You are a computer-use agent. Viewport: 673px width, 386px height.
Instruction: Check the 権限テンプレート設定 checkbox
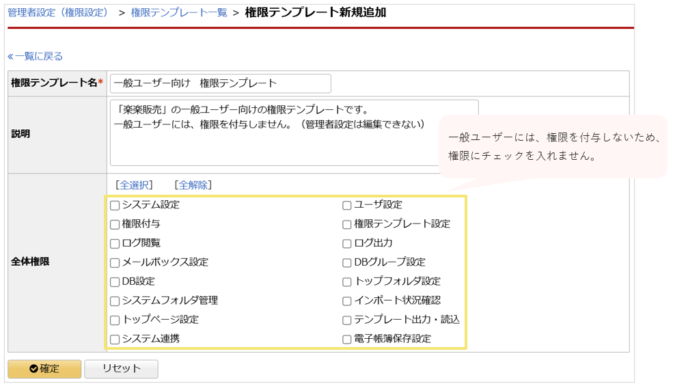click(347, 224)
